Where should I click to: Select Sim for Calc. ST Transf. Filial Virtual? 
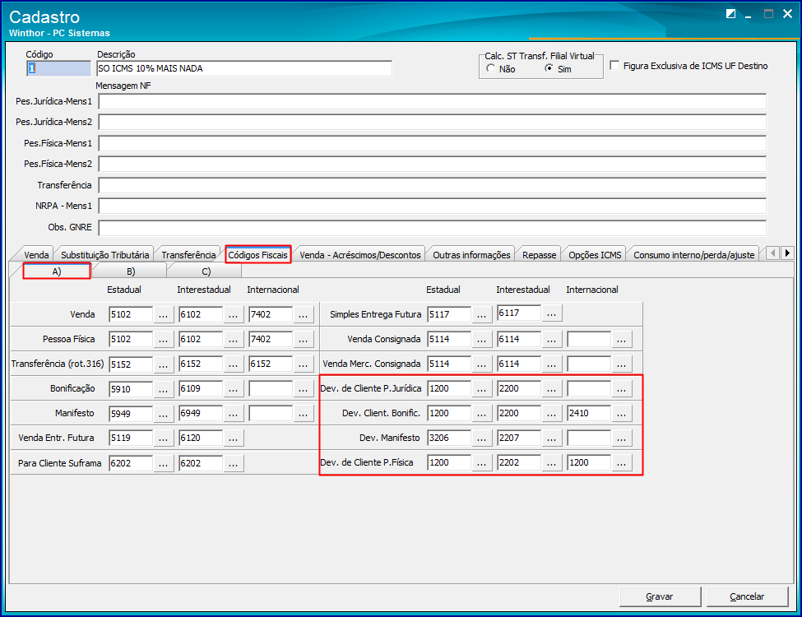558,69
